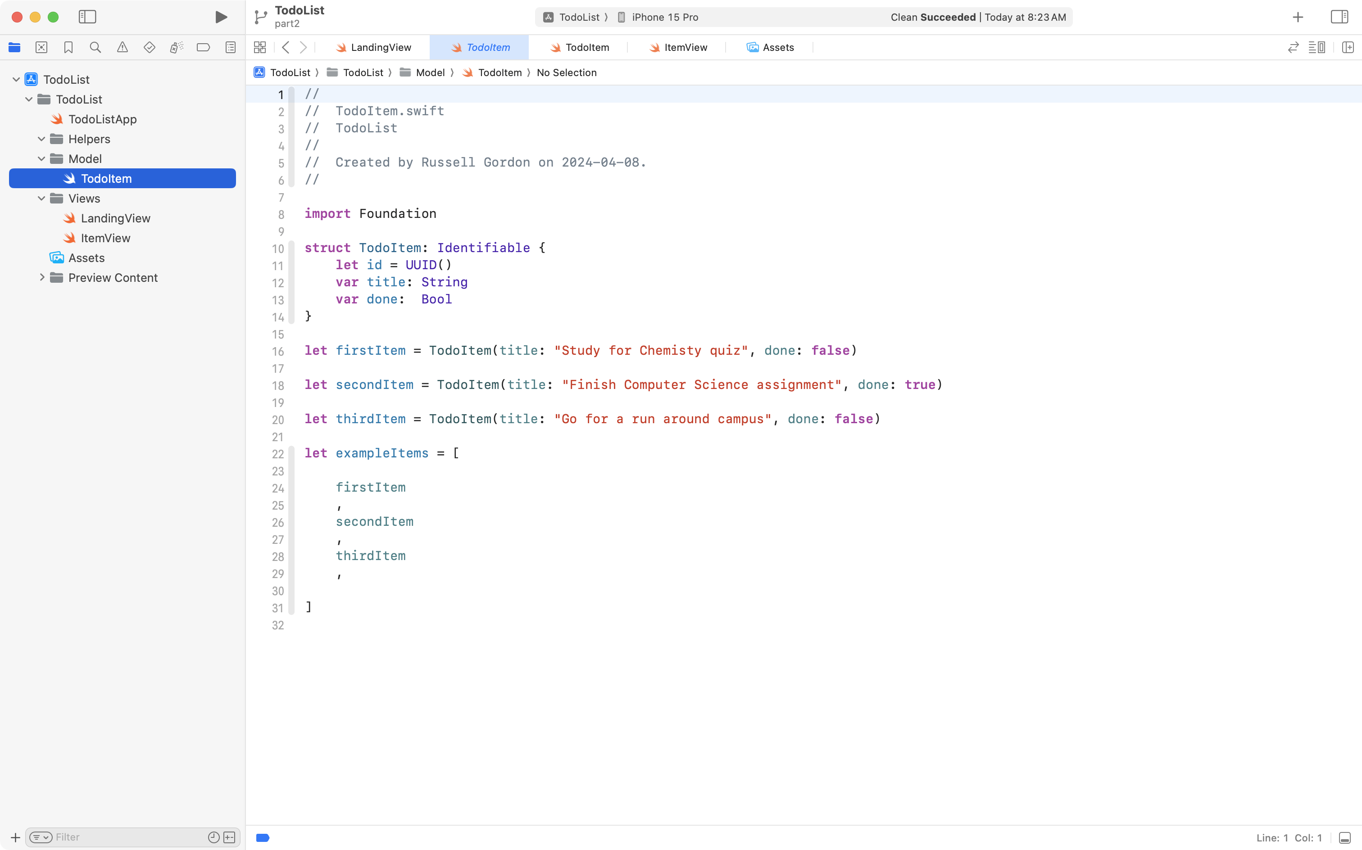Click the iPhone 15 Pro destination in the toolbar
Screen dimensions: 1362x850
[x=665, y=17]
